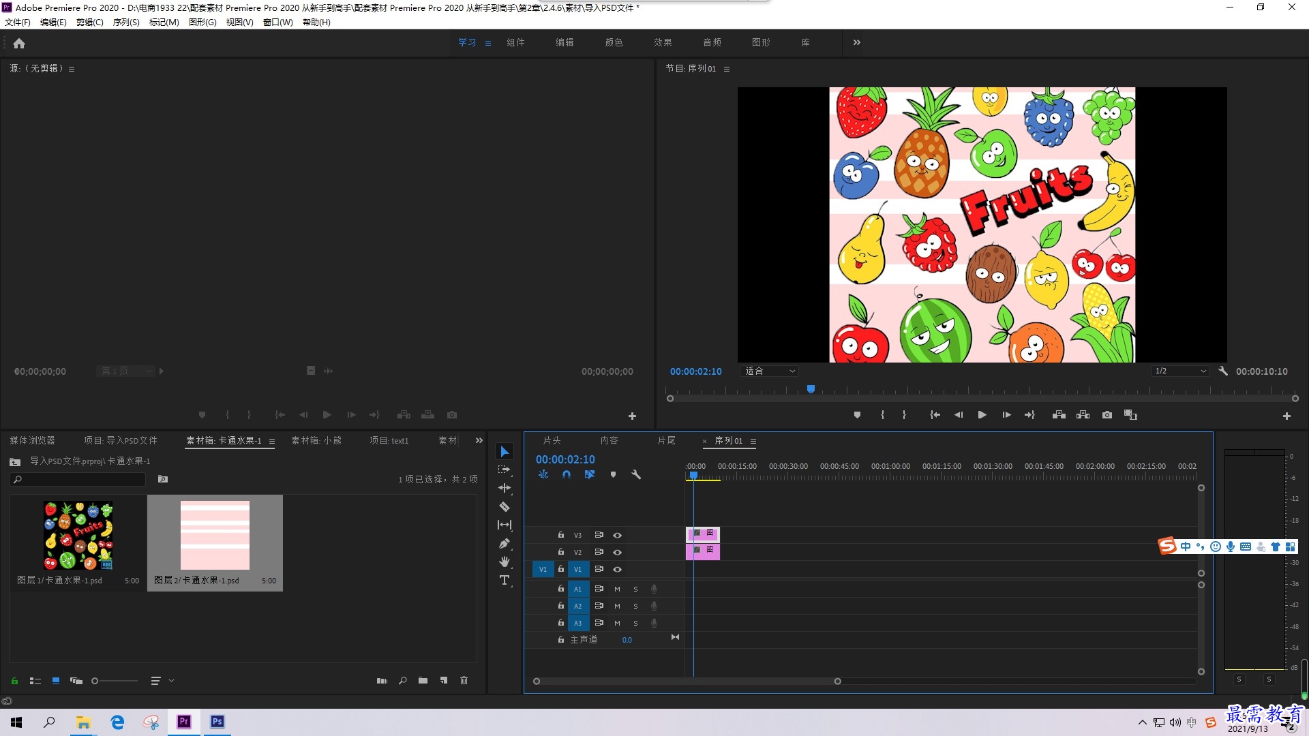
Task: Toggle V2 track output eye
Action: pos(617,553)
